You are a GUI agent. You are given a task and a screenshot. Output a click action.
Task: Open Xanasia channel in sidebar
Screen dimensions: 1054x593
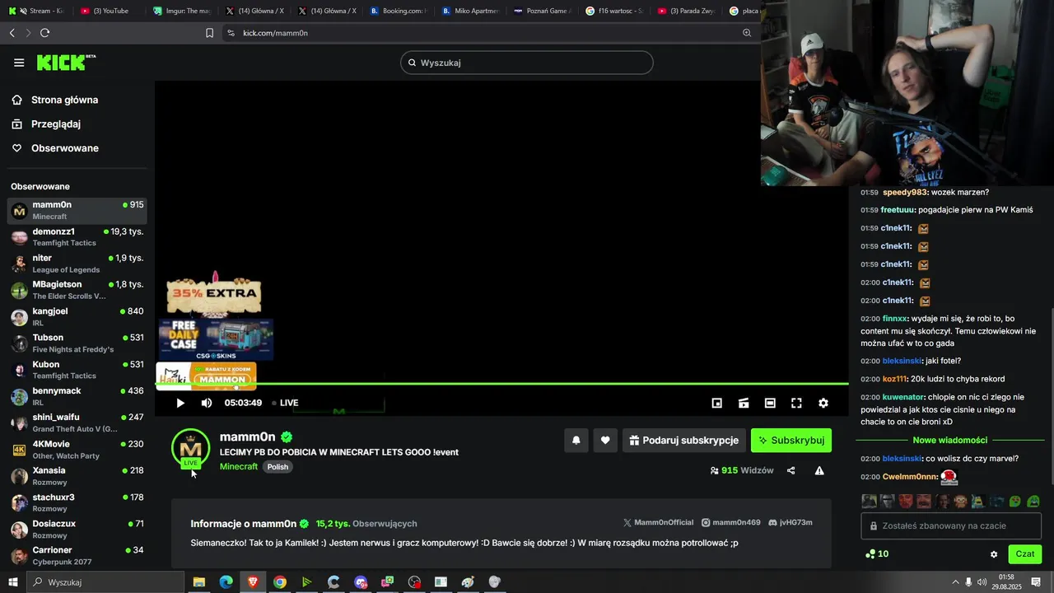[x=77, y=476]
